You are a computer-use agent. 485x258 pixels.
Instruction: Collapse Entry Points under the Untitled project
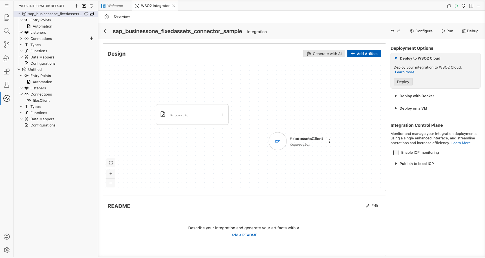tap(21, 76)
